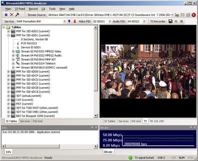Expand Stream 02 Pid 0321 MPEG2 Video
Viewport: 198px width, 161px height.
click(x=13, y=51)
